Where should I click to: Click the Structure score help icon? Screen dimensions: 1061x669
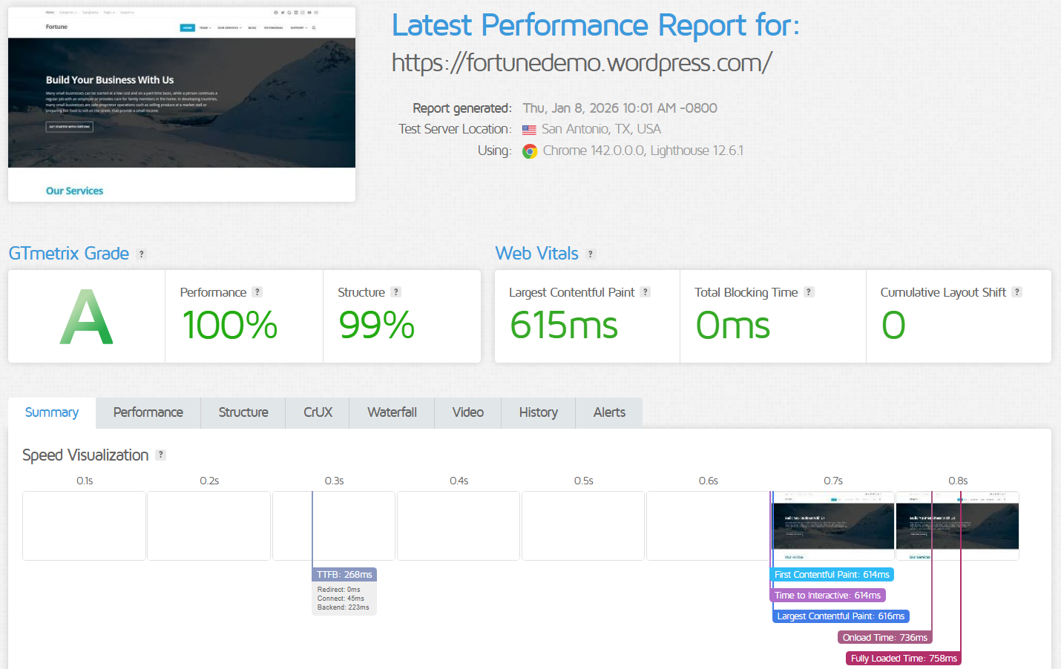(x=395, y=292)
